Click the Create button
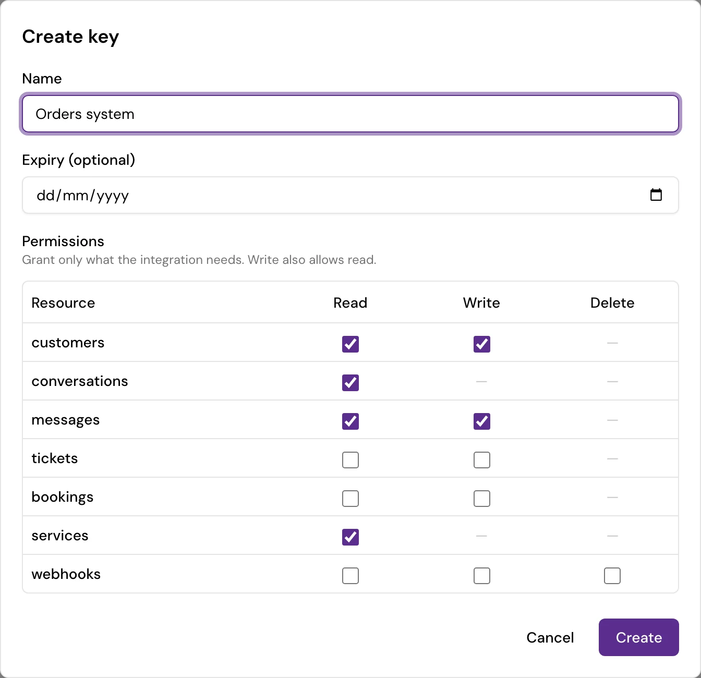Screen dimensions: 701x678 pos(639,637)
